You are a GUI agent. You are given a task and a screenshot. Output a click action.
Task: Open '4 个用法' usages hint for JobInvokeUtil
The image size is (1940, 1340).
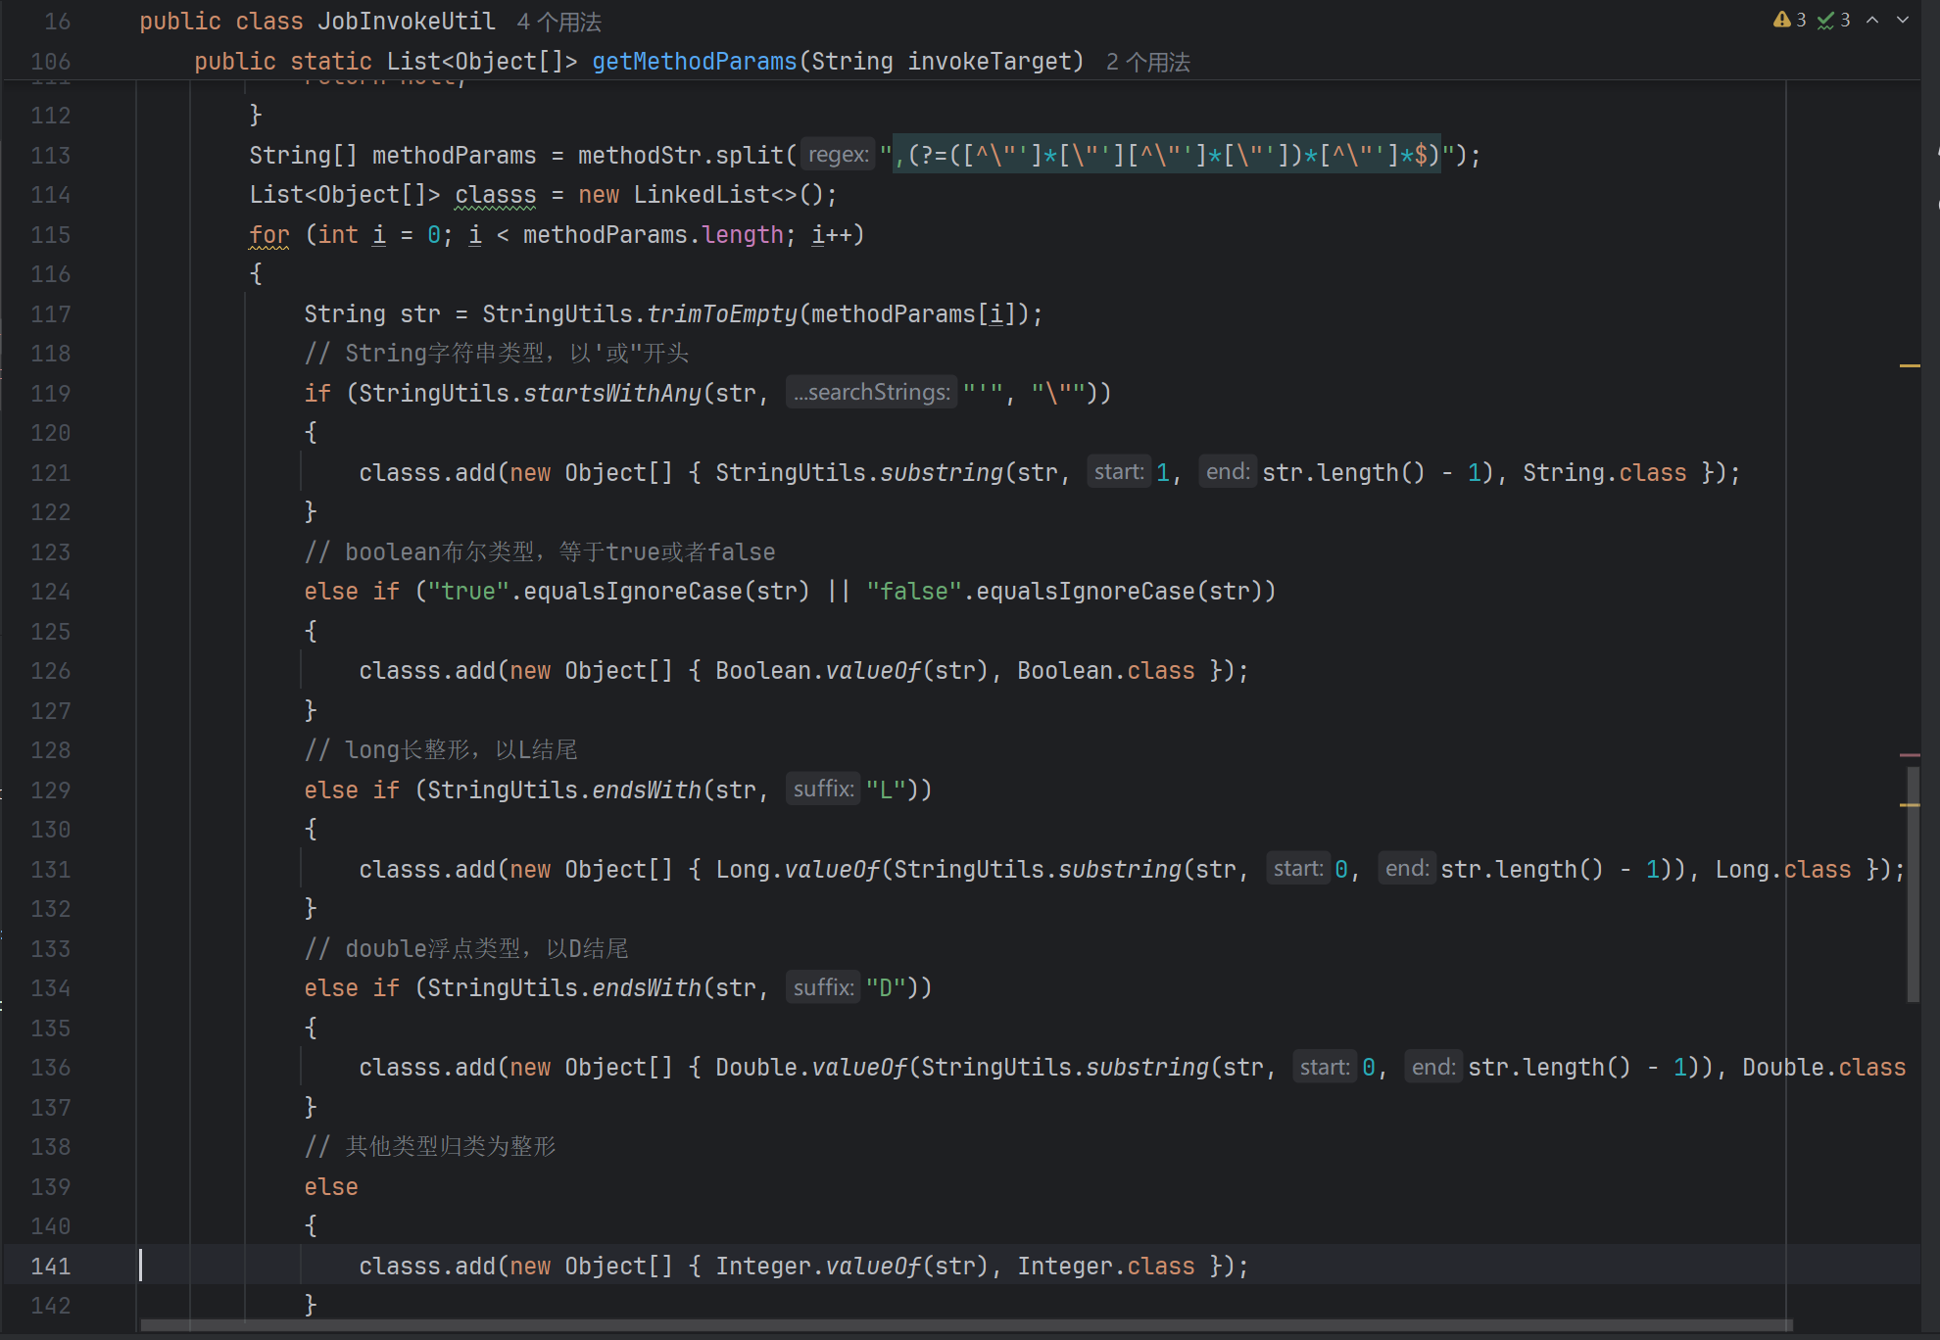558,22
